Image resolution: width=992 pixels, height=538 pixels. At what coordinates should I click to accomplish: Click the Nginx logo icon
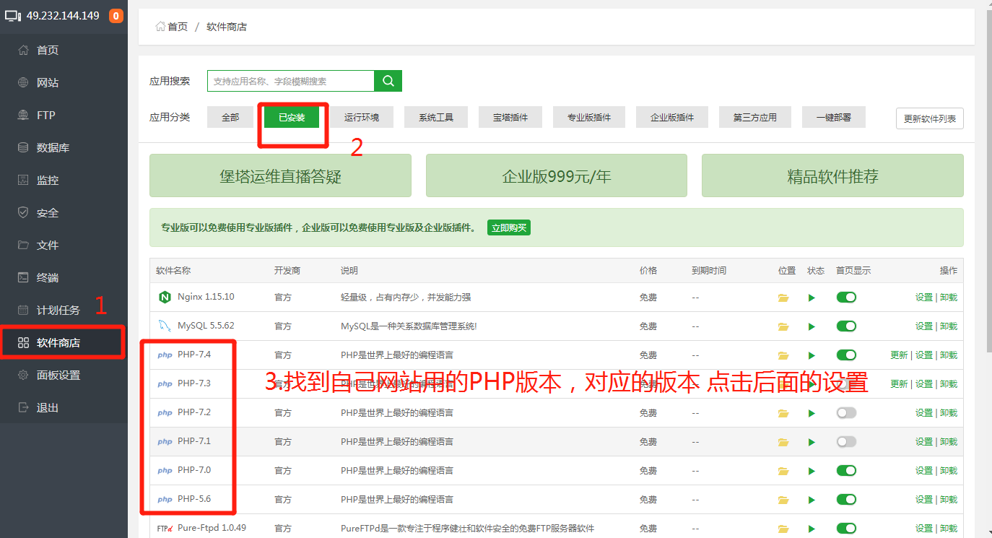coord(164,297)
